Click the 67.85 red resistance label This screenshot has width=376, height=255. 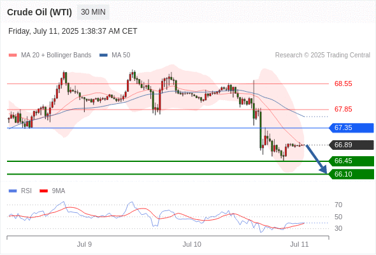click(343, 109)
